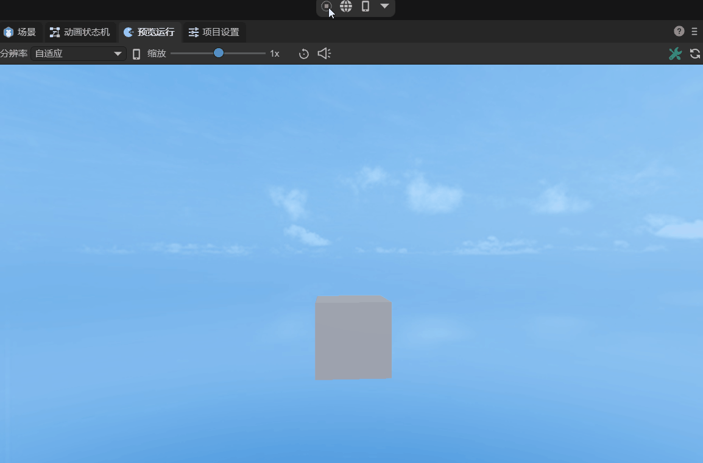Toggle device orientation phone icon beside 缩放
The image size is (703, 463).
pyautogui.click(x=136, y=54)
